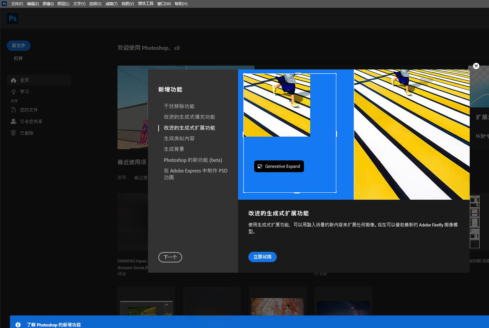489x328 pixels.
Task: Click the 新文件 button
Action: [19, 46]
